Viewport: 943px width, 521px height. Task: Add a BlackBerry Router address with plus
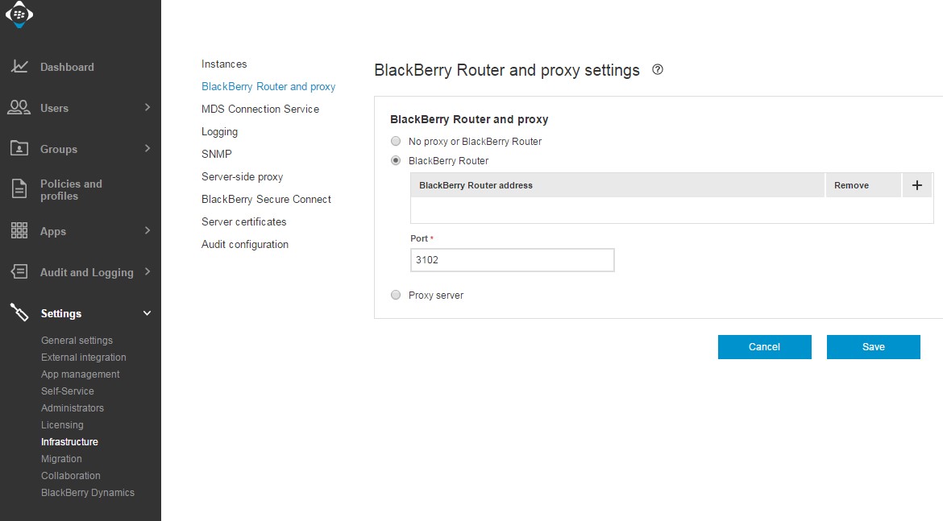tap(916, 185)
